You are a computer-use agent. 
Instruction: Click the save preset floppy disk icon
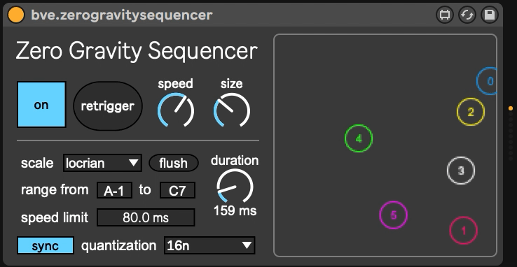(490, 15)
